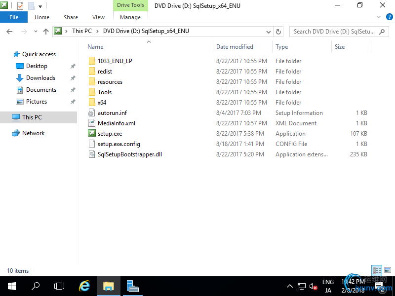395x296 pixels.
Task: Open Task View on the taskbar
Action: pos(59,286)
